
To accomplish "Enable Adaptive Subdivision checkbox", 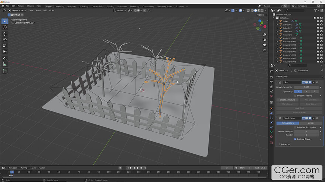I will tap(295, 127).
